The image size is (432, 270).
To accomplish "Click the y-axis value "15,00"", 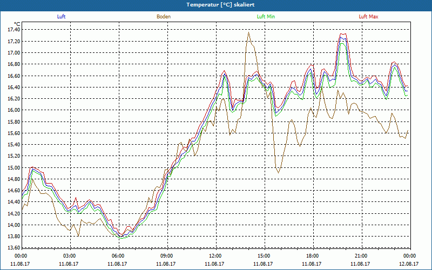I will pos(15,167).
